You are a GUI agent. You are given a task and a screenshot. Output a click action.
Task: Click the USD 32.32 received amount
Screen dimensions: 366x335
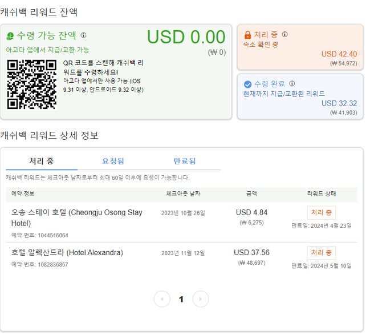(339, 103)
